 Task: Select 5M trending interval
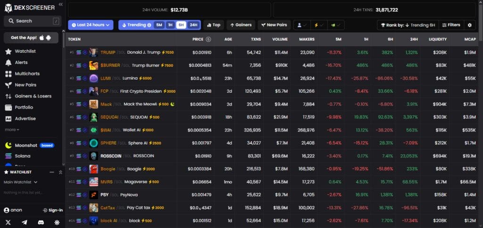click(x=159, y=25)
